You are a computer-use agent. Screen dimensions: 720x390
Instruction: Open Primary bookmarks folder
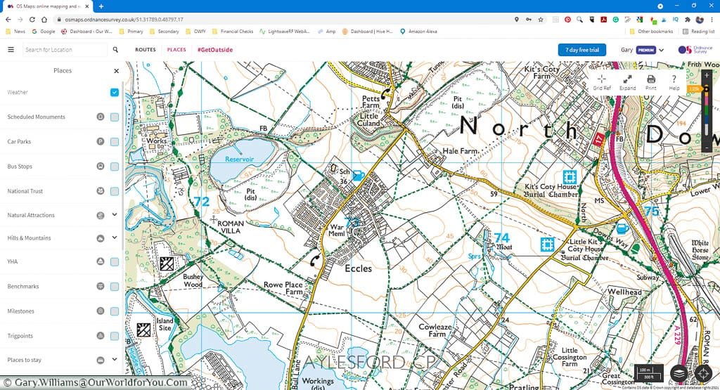[x=131, y=31]
